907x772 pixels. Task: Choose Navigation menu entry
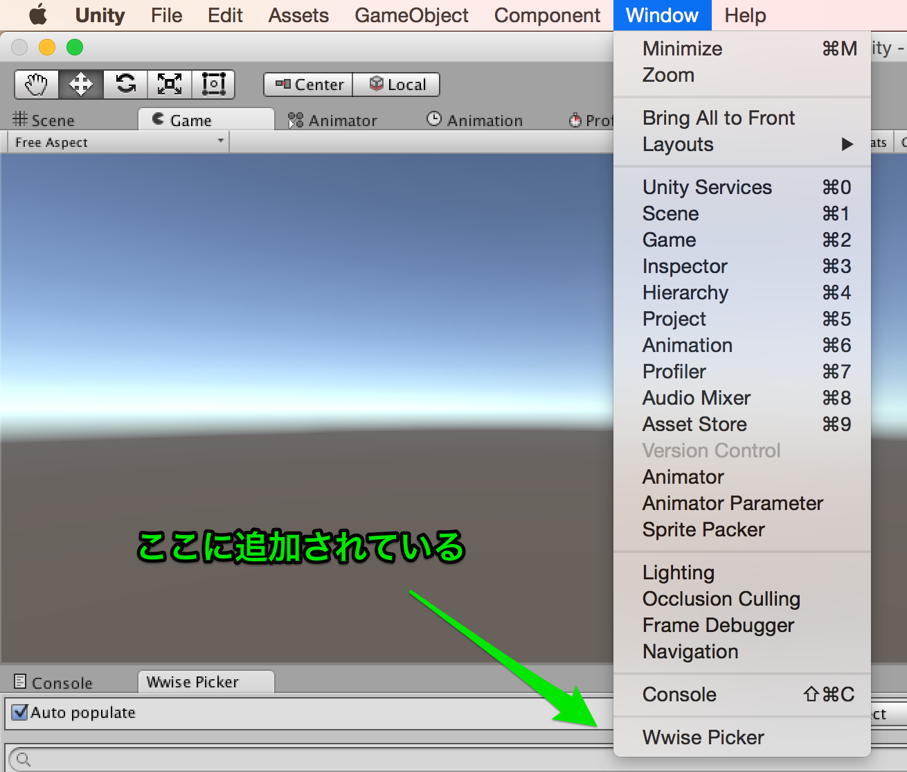click(742, 651)
